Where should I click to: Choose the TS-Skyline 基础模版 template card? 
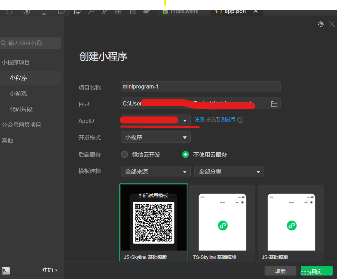[x=222, y=223]
